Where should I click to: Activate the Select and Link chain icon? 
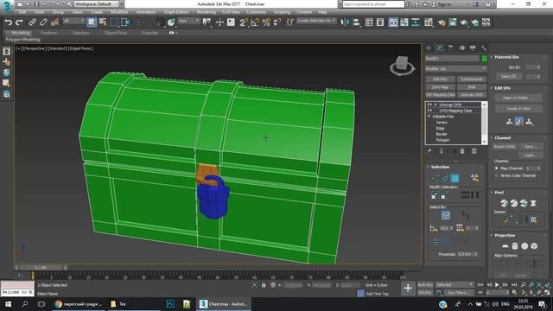32,22
